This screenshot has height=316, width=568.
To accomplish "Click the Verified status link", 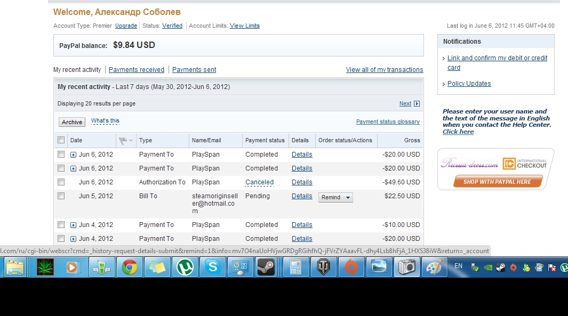I will 172,26.
